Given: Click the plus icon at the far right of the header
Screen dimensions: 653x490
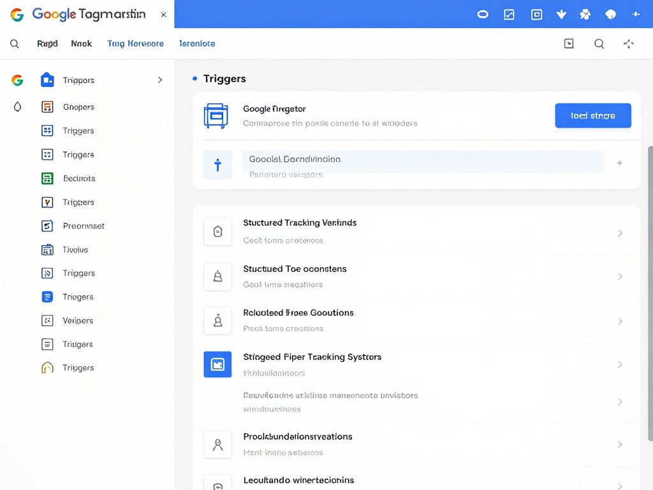Looking at the screenshot, I should [x=636, y=14].
